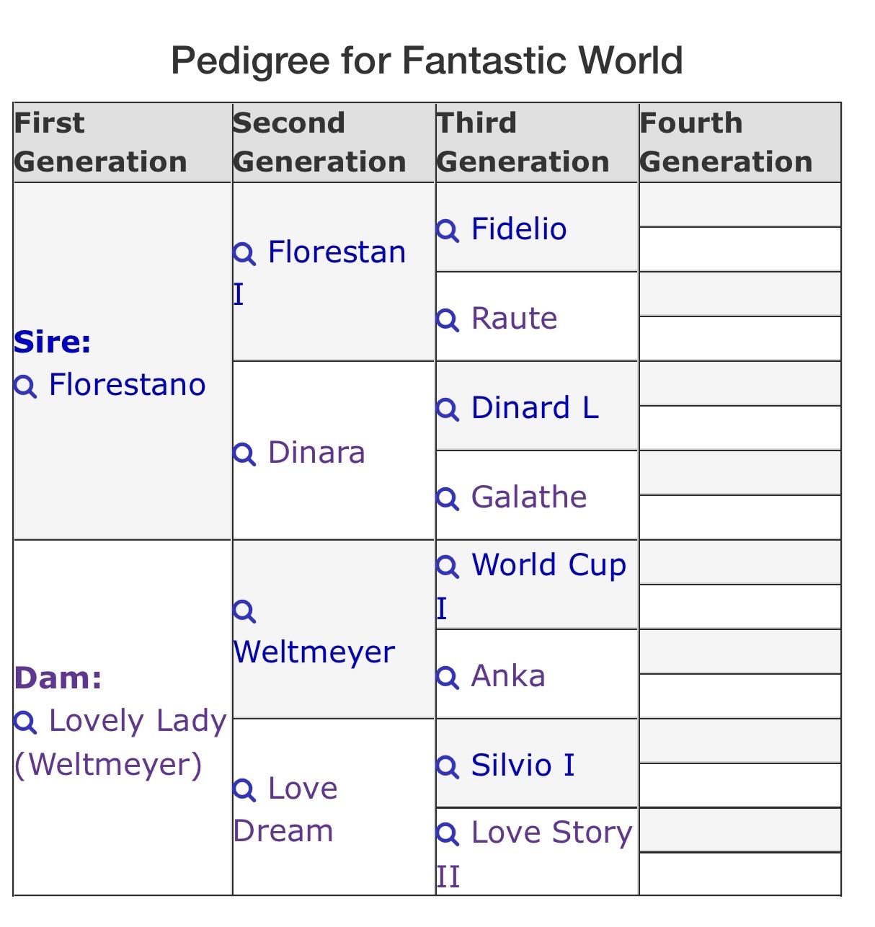Follow the Love Story II link

click(x=551, y=833)
